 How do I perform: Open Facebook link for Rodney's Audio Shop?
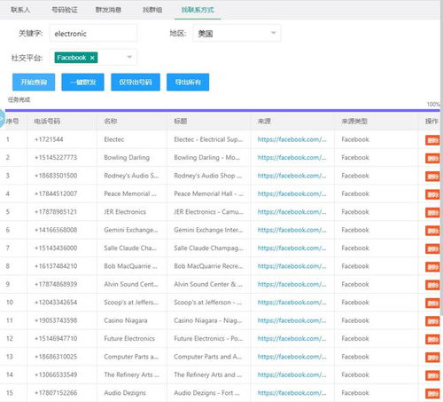click(x=291, y=176)
